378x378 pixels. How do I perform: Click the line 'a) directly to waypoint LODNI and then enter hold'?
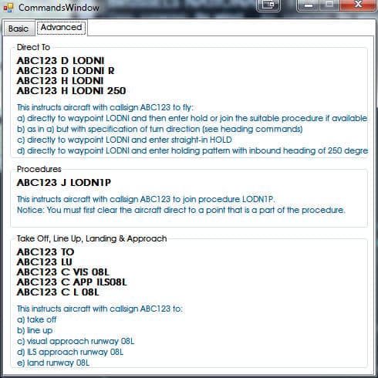coord(192,118)
